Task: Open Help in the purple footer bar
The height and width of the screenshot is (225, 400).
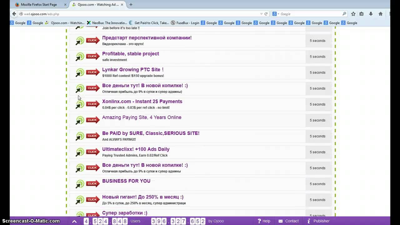Action: [264, 221]
